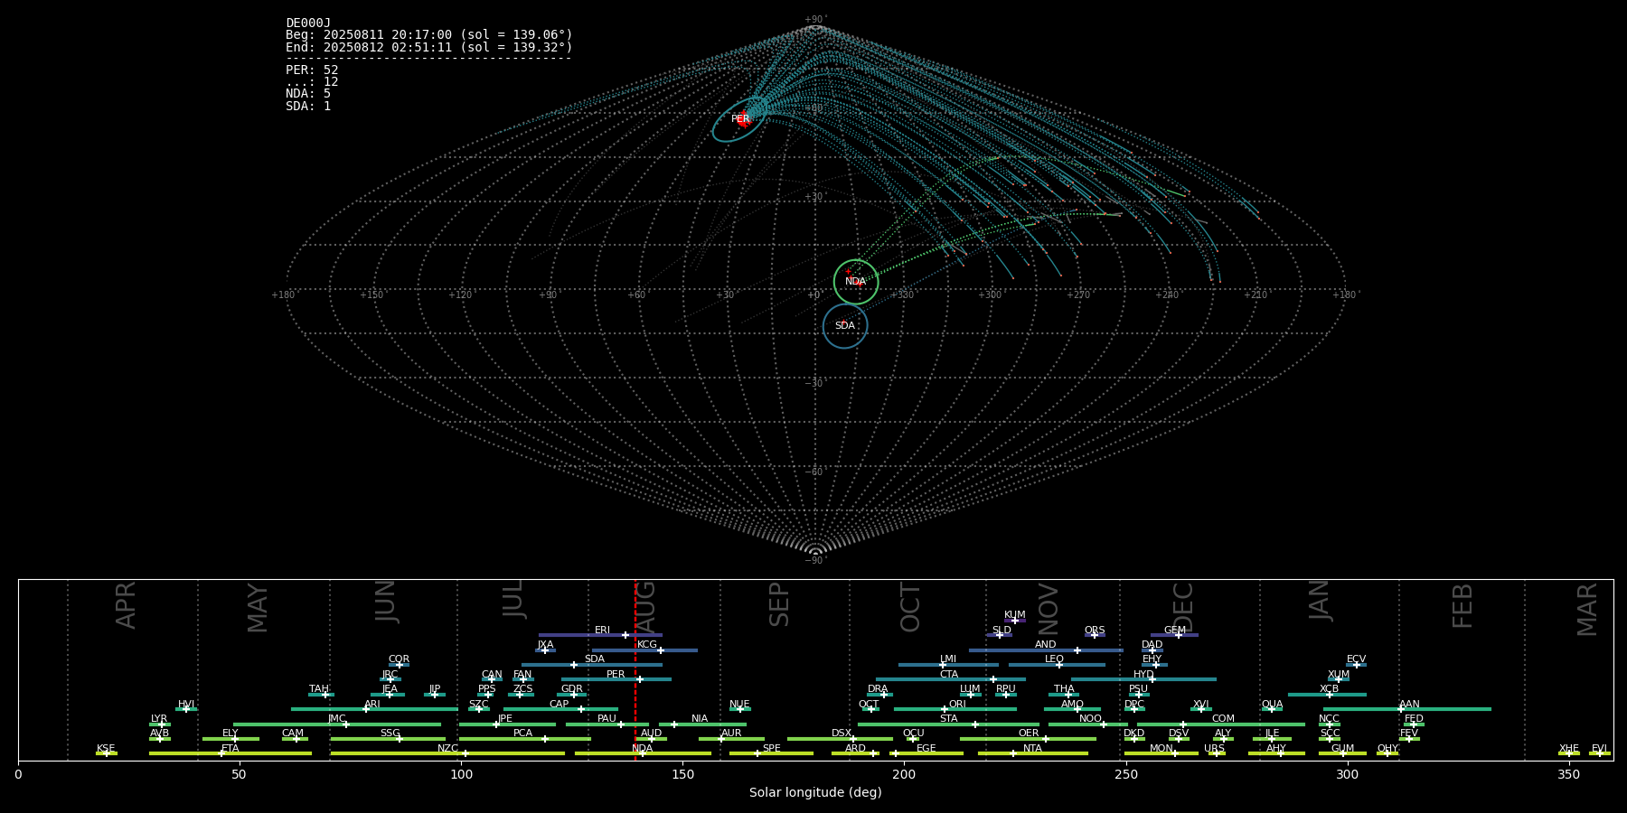The height and width of the screenshot is (813, 1627).
Task: Click the LEO shower label
Action: [x=1054, y=659]
